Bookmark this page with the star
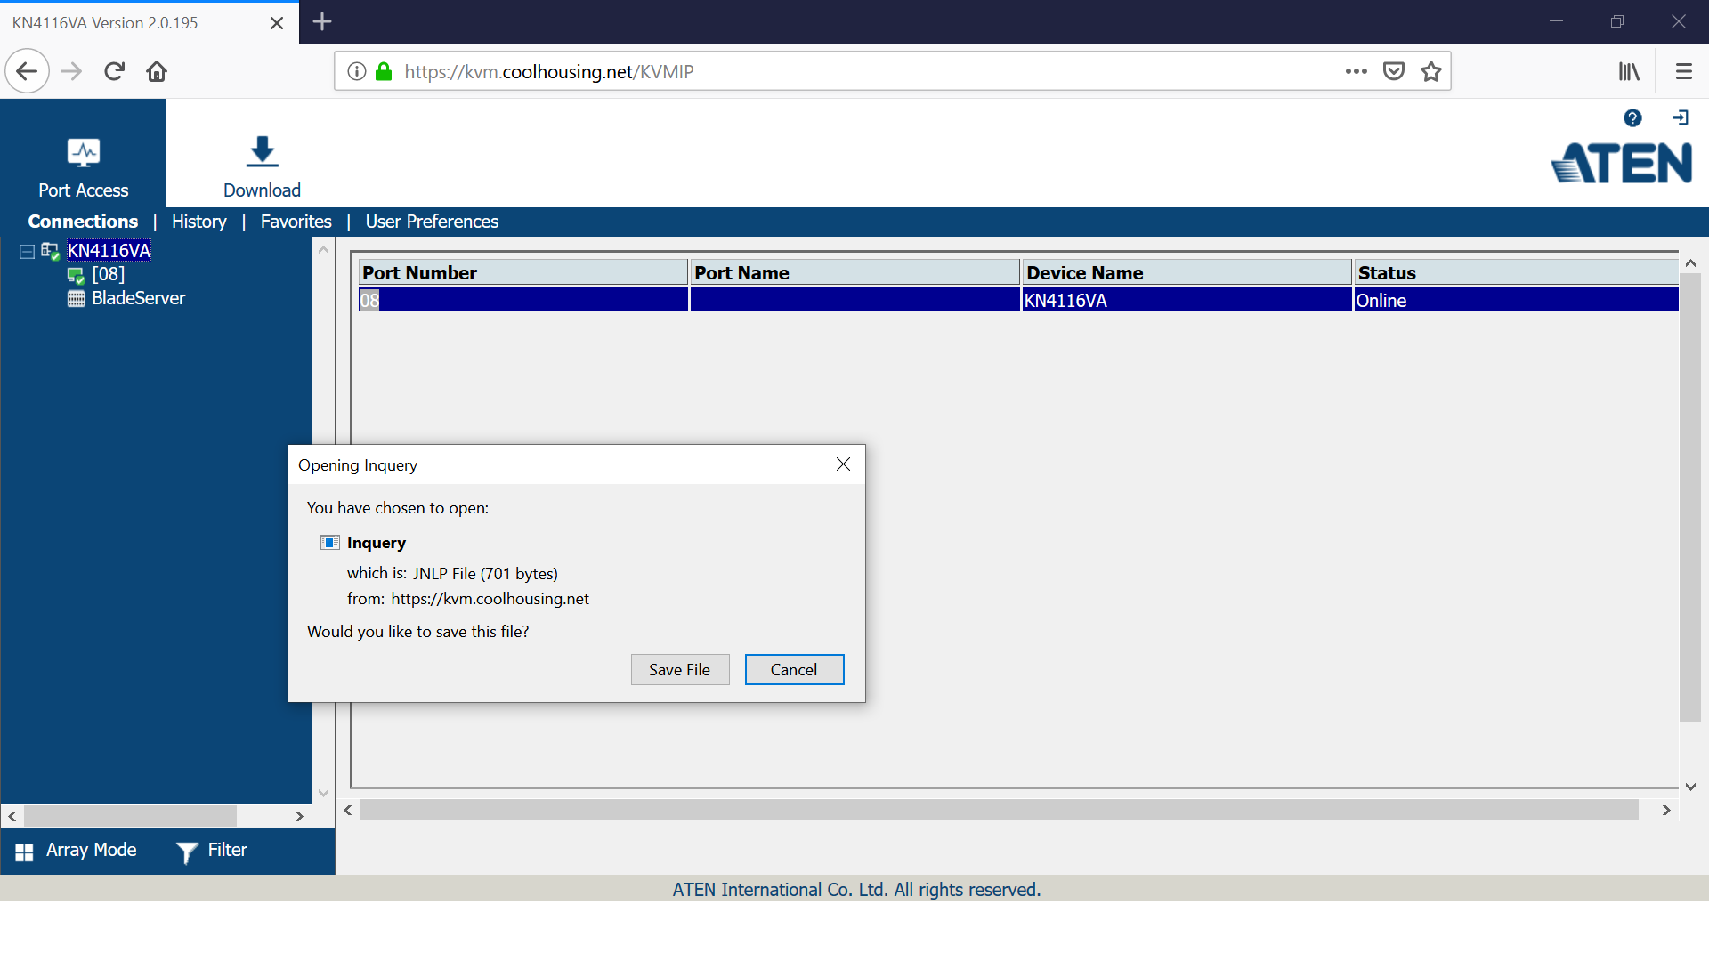 point(1431,71)
